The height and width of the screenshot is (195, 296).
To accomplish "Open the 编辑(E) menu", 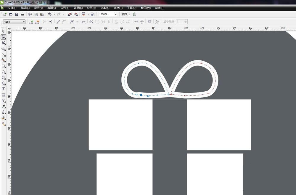I will 25,8.
